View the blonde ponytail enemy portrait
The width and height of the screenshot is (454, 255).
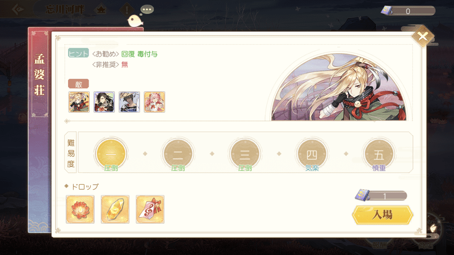click(x=79, y=102)
